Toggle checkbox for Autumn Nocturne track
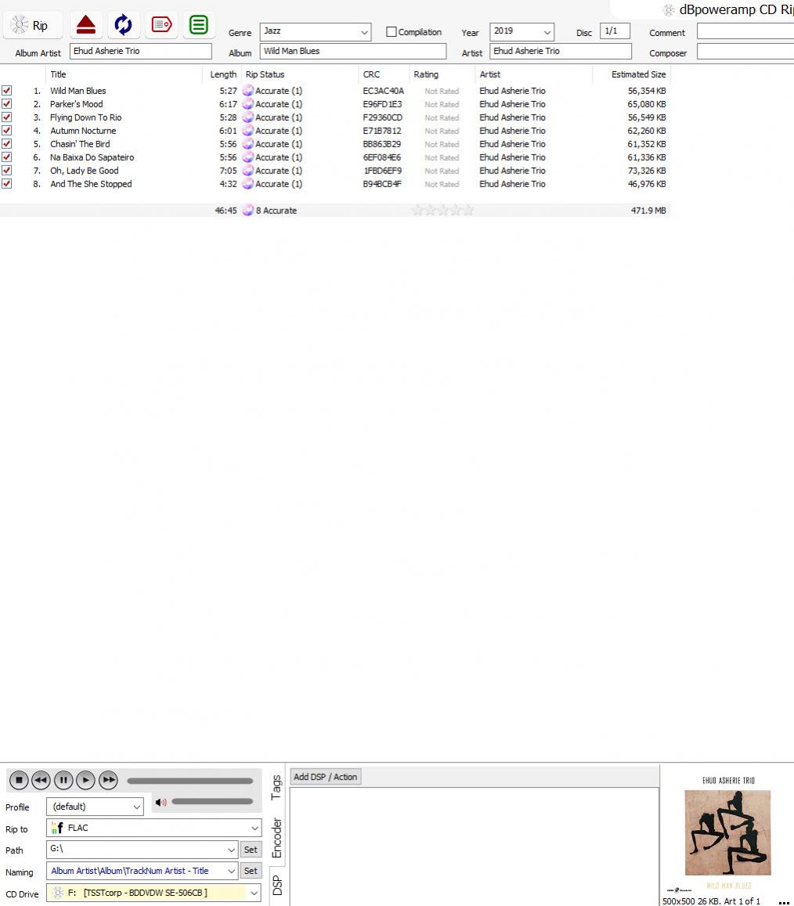This screenshot has height=906, width=794. coord(7,131)
